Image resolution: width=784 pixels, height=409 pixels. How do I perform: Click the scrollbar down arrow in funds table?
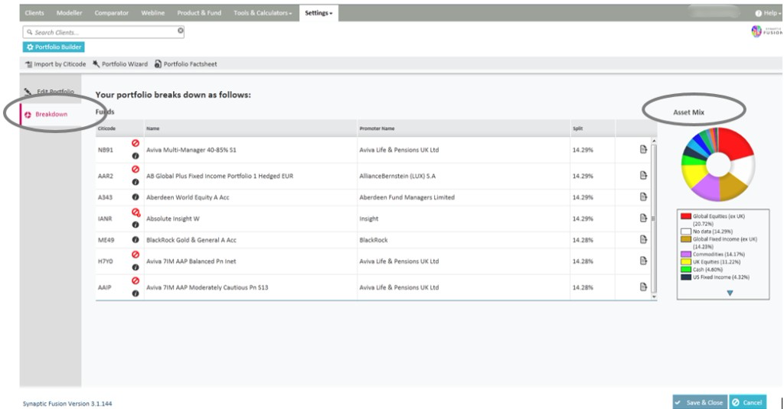point(654,297)
